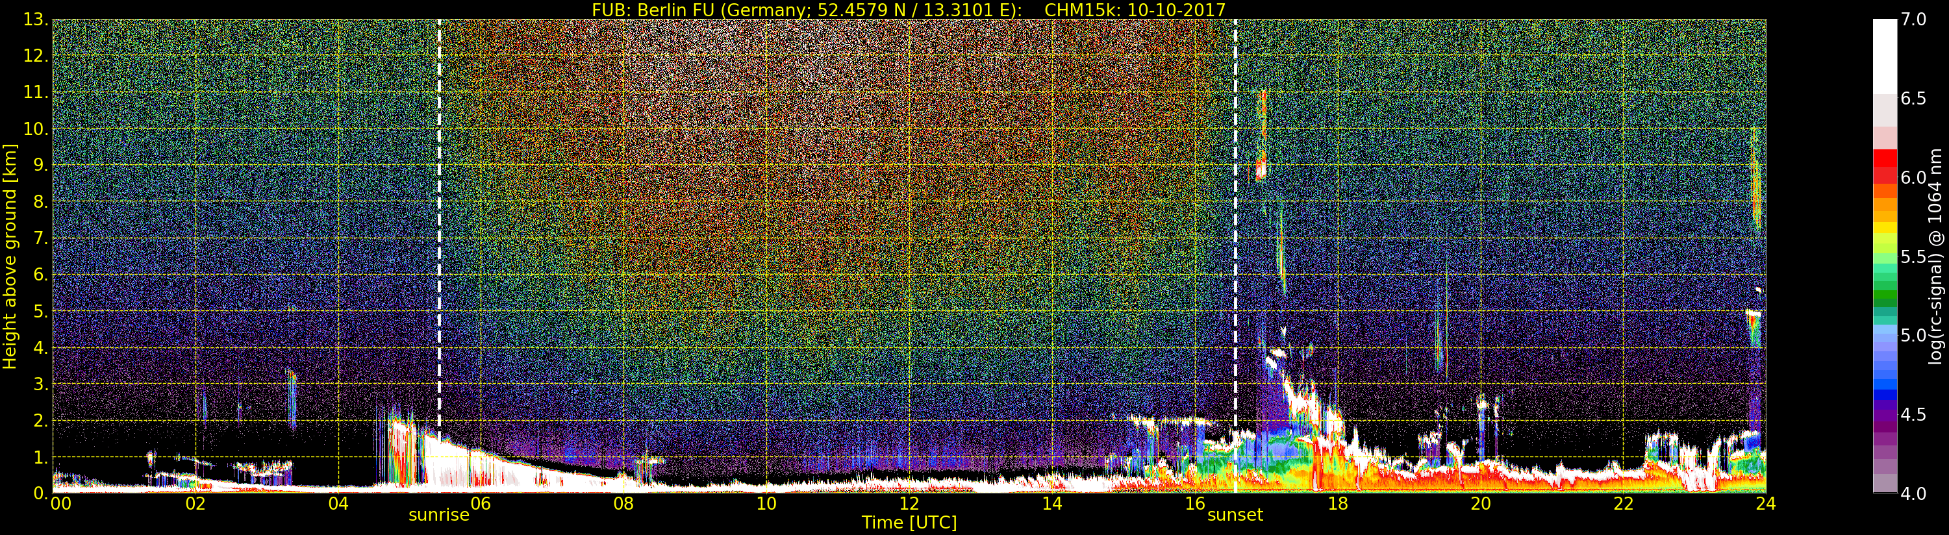Click the y-axis tick label '11.'
This screenshot has height=535, width=1949.
[36, 92]
